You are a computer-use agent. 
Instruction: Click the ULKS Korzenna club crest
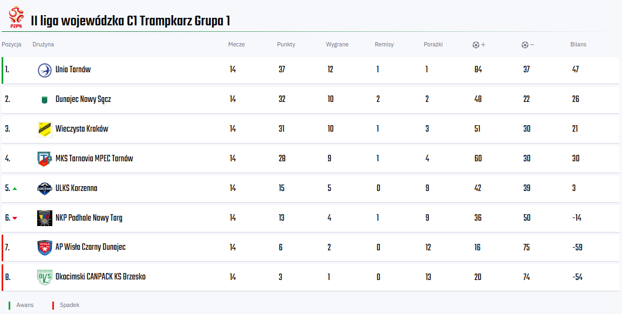(x=44, y=188)
